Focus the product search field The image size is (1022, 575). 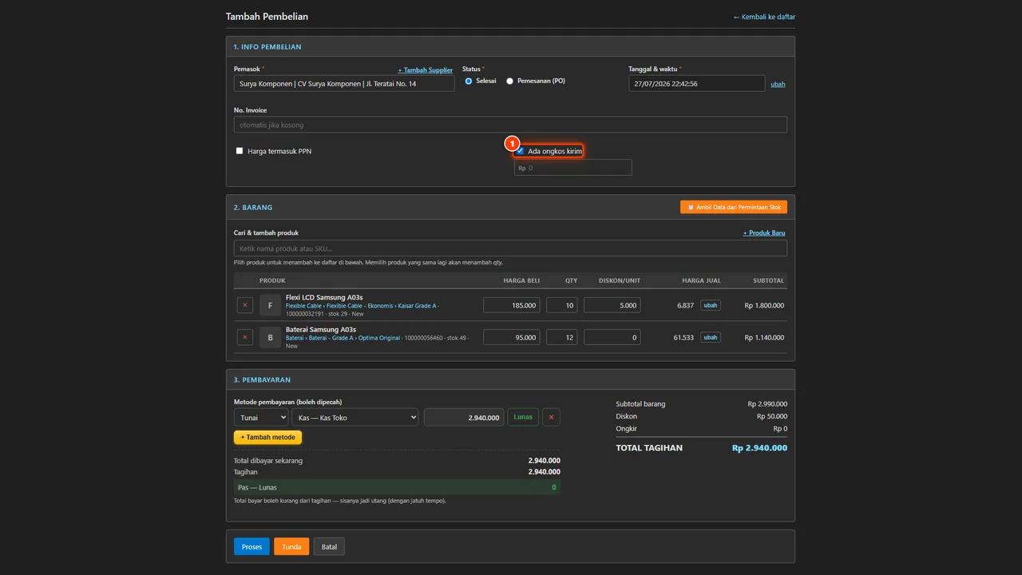tap(510, 248)
